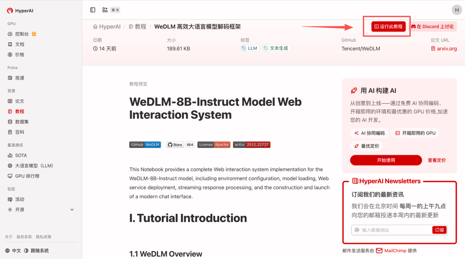Screen dimensions: 465x259
Task: Select the LLM tag
Action: [x=250, y=48]
